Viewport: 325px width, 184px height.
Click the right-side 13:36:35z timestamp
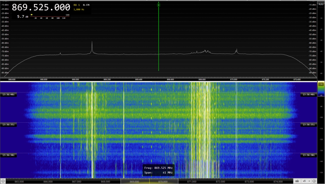(309, 125)
